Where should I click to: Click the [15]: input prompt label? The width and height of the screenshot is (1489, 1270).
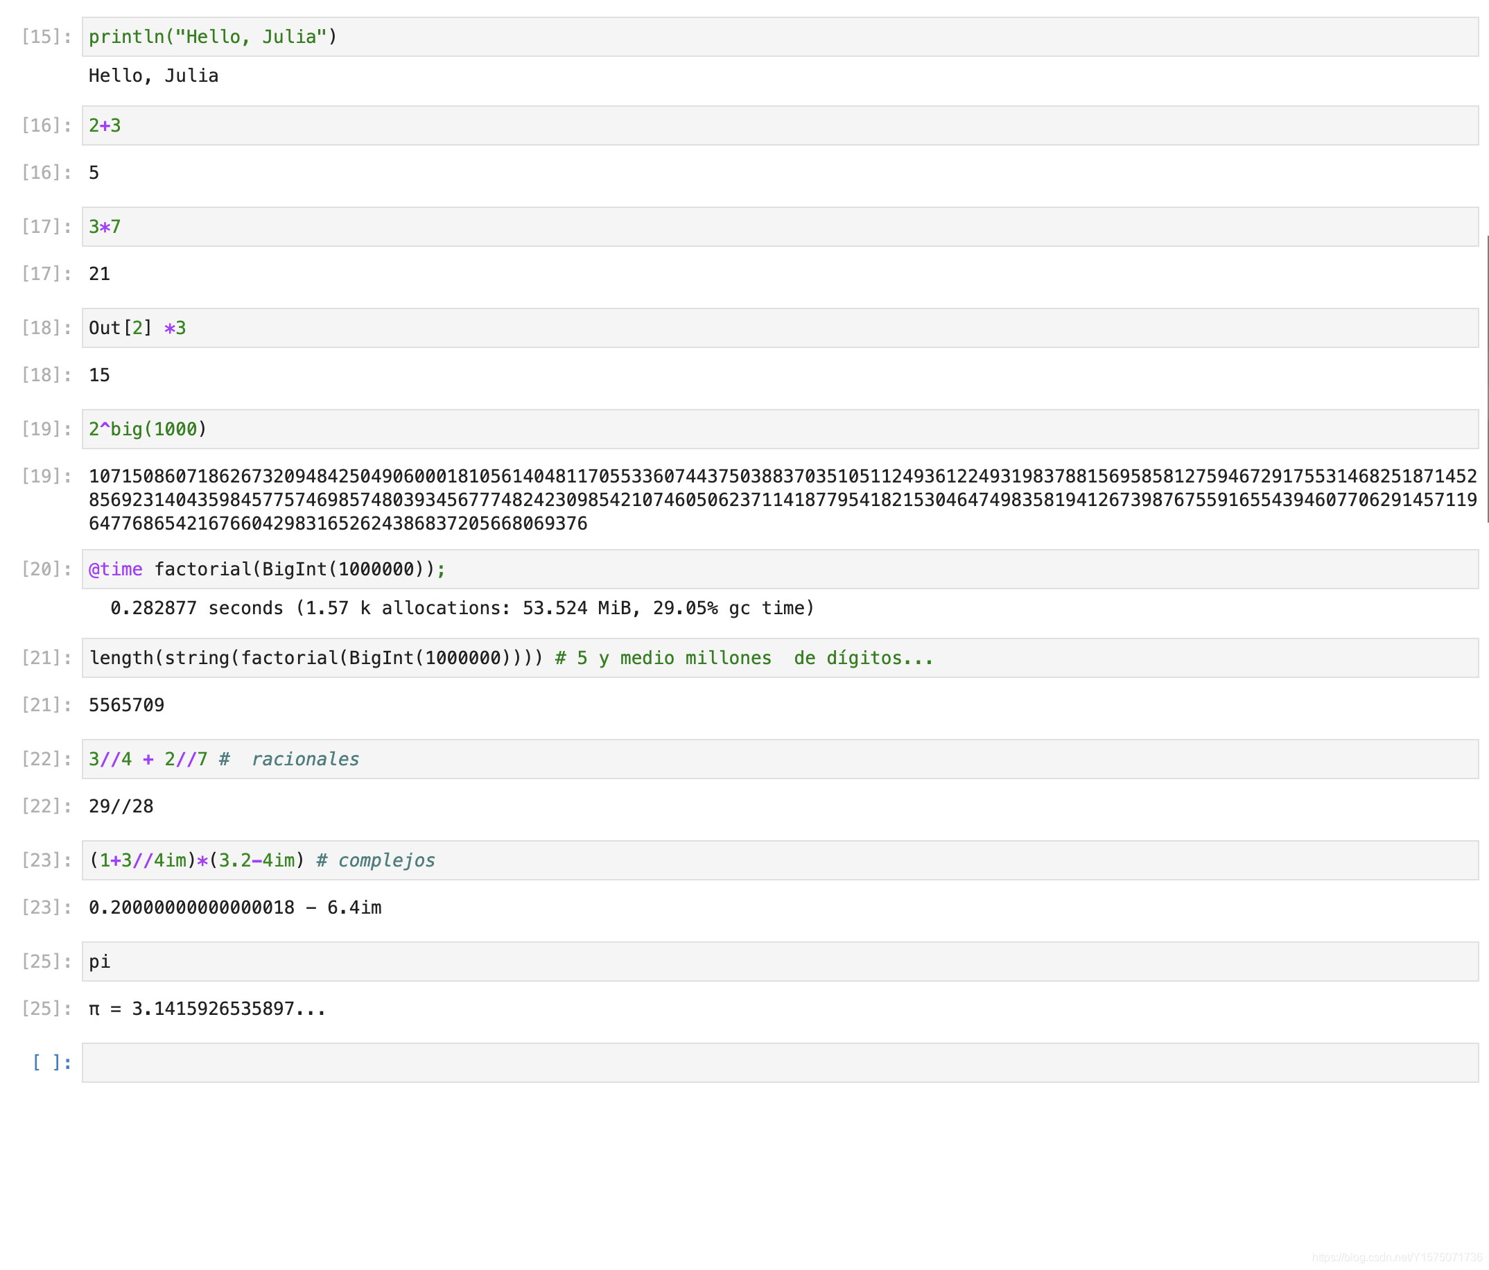click(x=46, y=37)
